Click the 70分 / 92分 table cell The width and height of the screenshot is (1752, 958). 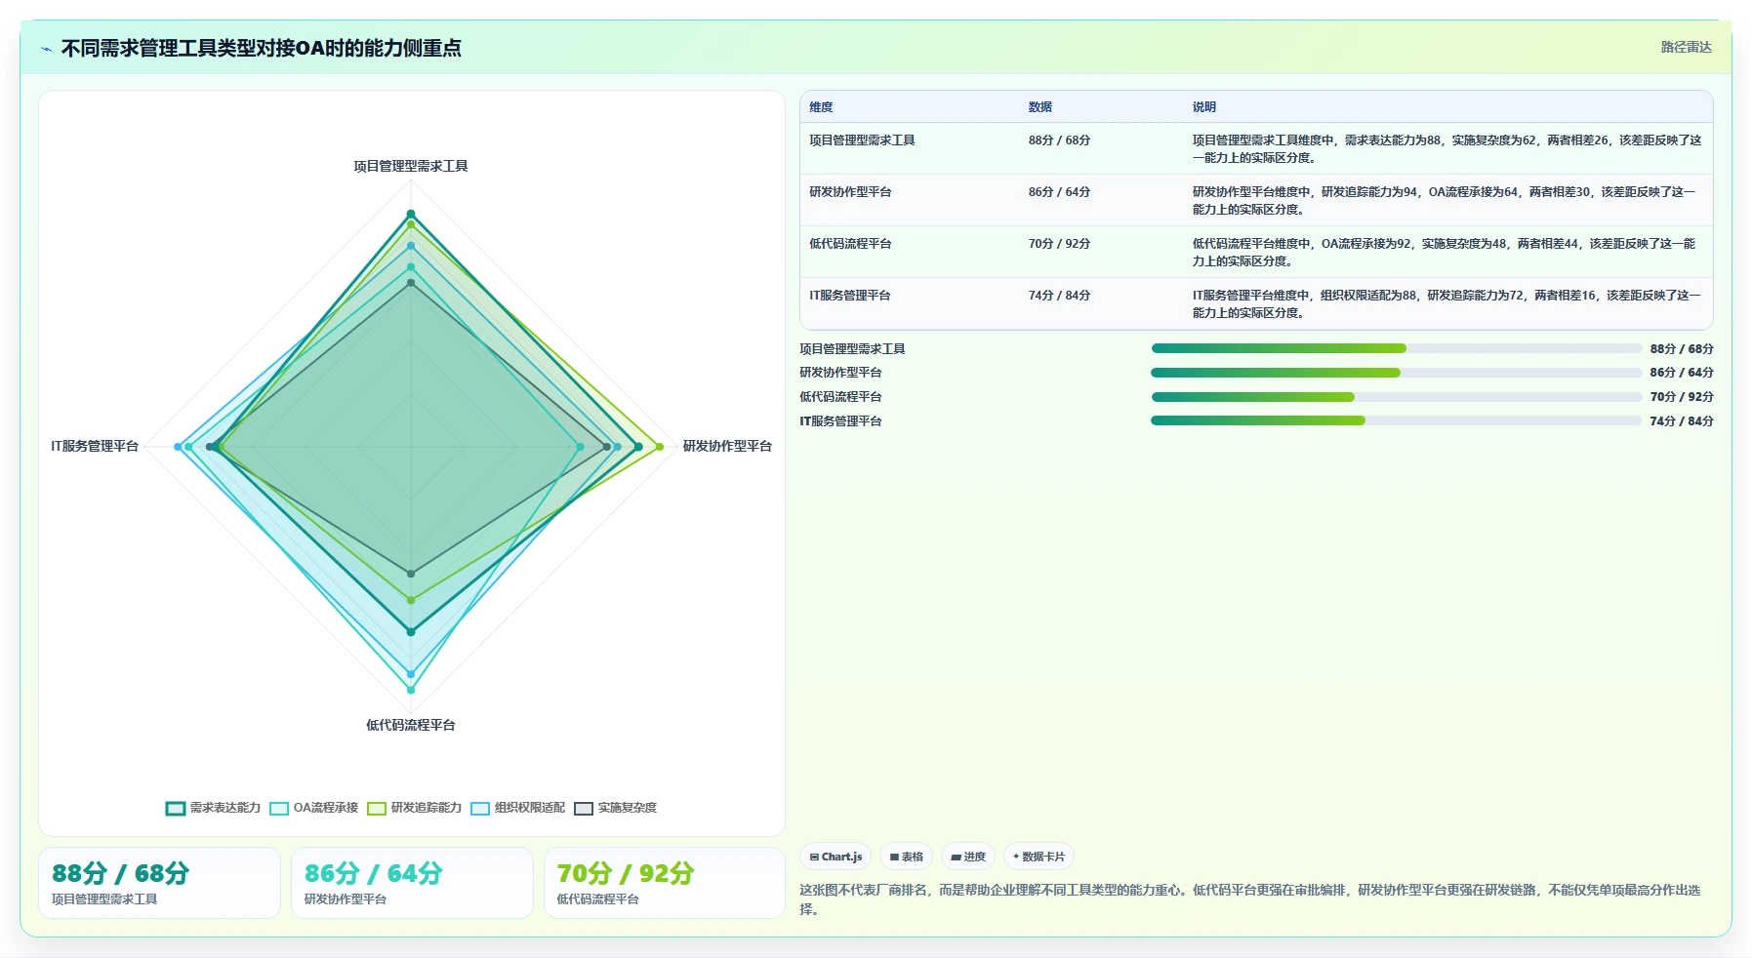1059,244
